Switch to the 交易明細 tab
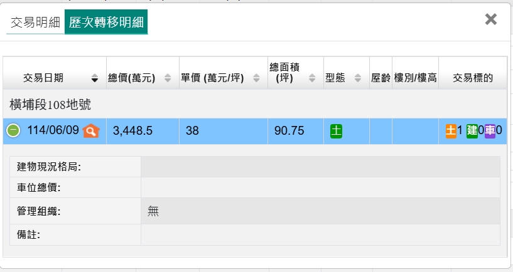The width and height of the screenshot is (513, 272). click(35, 23)
